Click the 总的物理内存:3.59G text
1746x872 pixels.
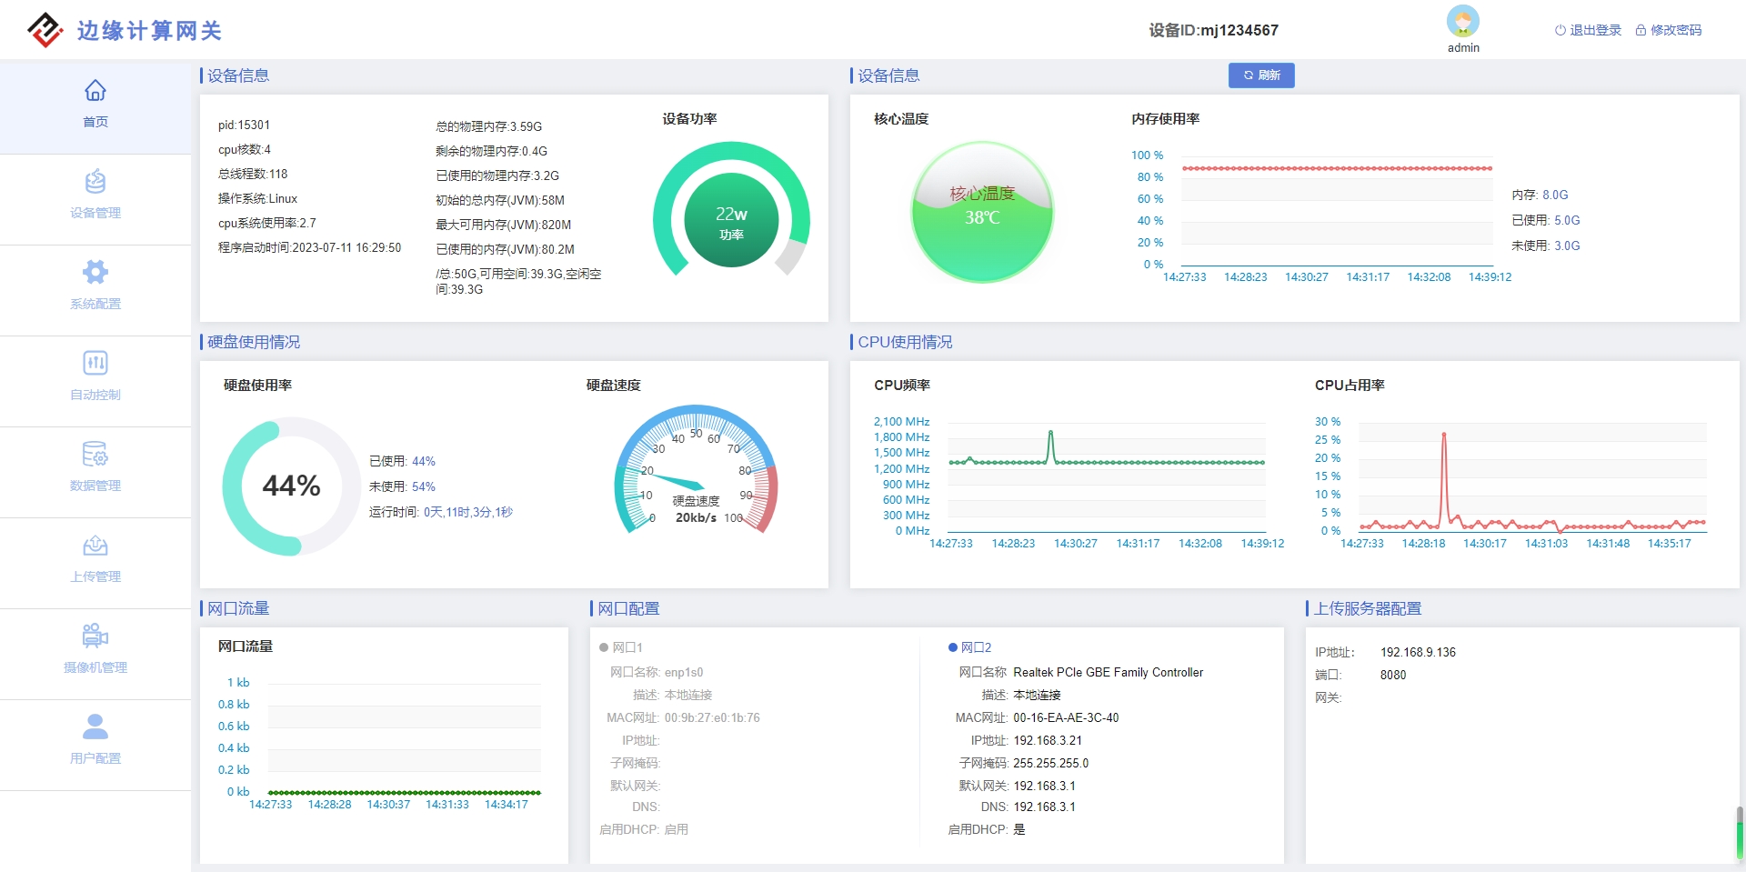coord(489,127)
